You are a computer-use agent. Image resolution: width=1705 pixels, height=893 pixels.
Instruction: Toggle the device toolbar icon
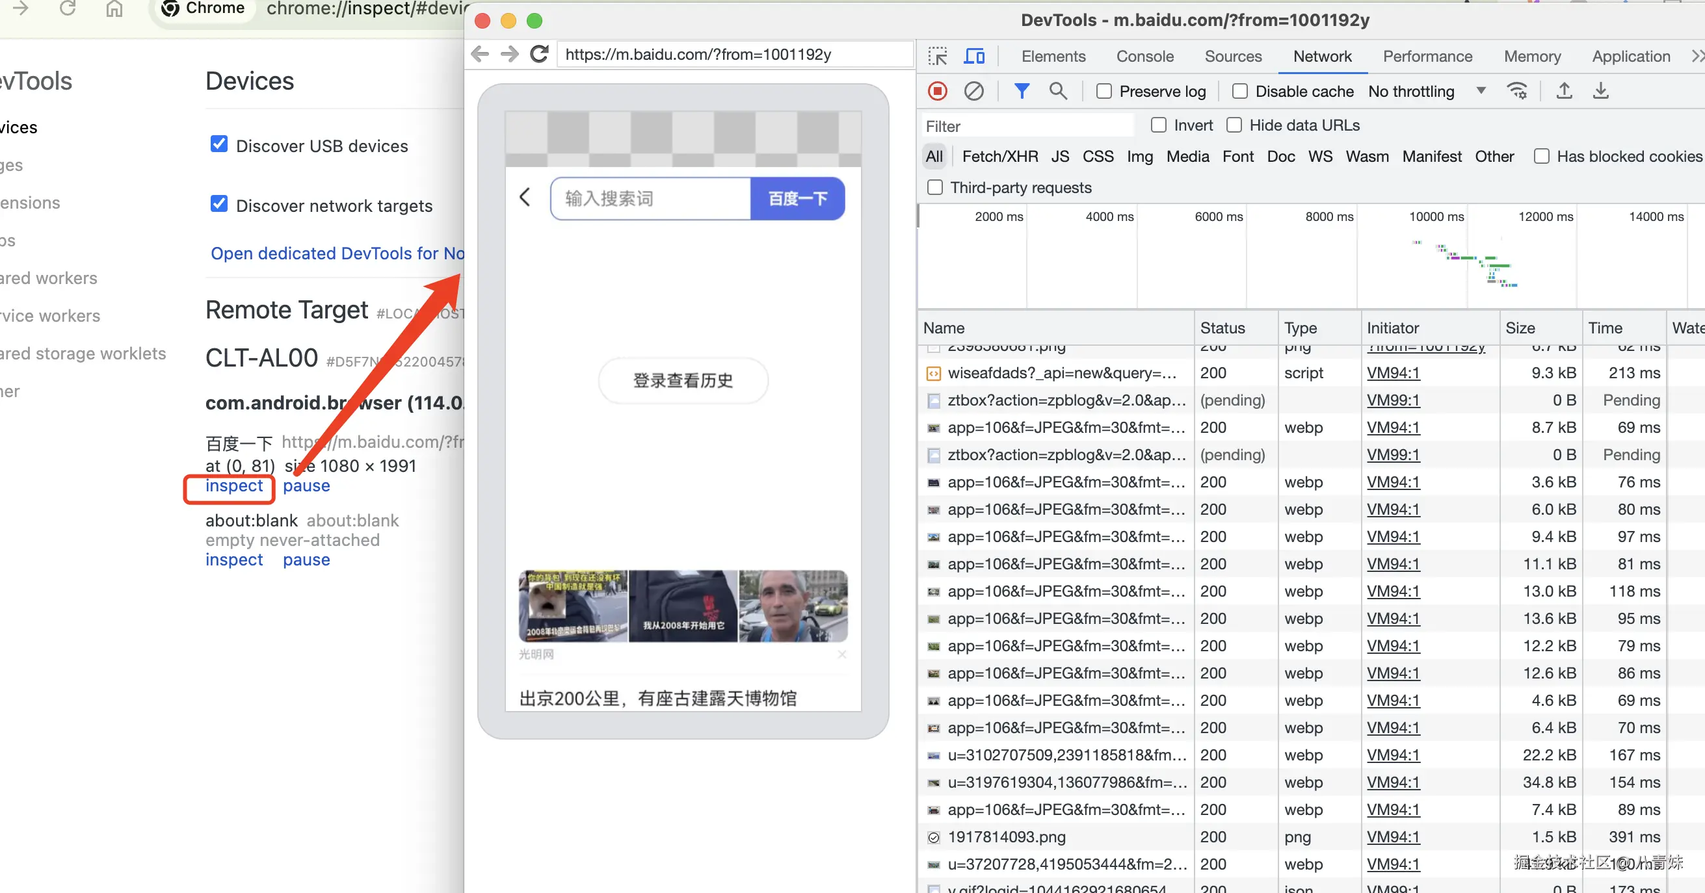click(973, 57)
